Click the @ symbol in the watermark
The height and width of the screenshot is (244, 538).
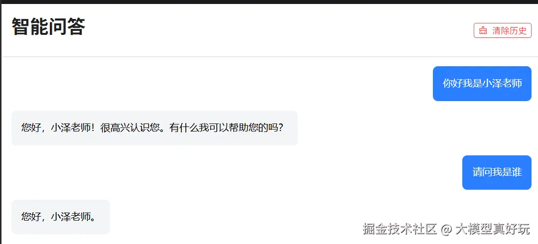click(446, 229)
